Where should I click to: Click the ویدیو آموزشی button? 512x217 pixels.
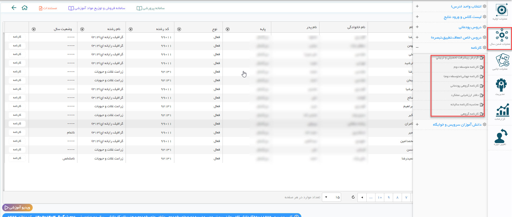[x=17, y=207]
